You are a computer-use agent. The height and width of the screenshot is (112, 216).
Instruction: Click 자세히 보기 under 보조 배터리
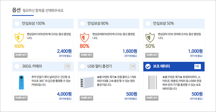[152, 98]
